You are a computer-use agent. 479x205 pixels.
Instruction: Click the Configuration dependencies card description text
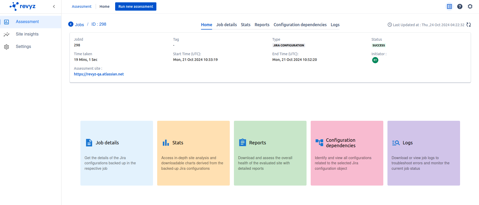click(343, 163)
